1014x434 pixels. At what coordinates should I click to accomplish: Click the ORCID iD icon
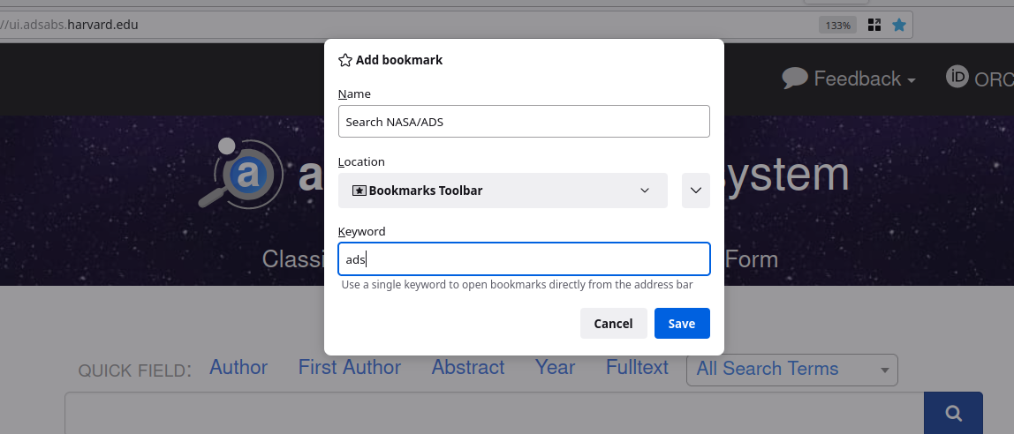tap(957, 78)
